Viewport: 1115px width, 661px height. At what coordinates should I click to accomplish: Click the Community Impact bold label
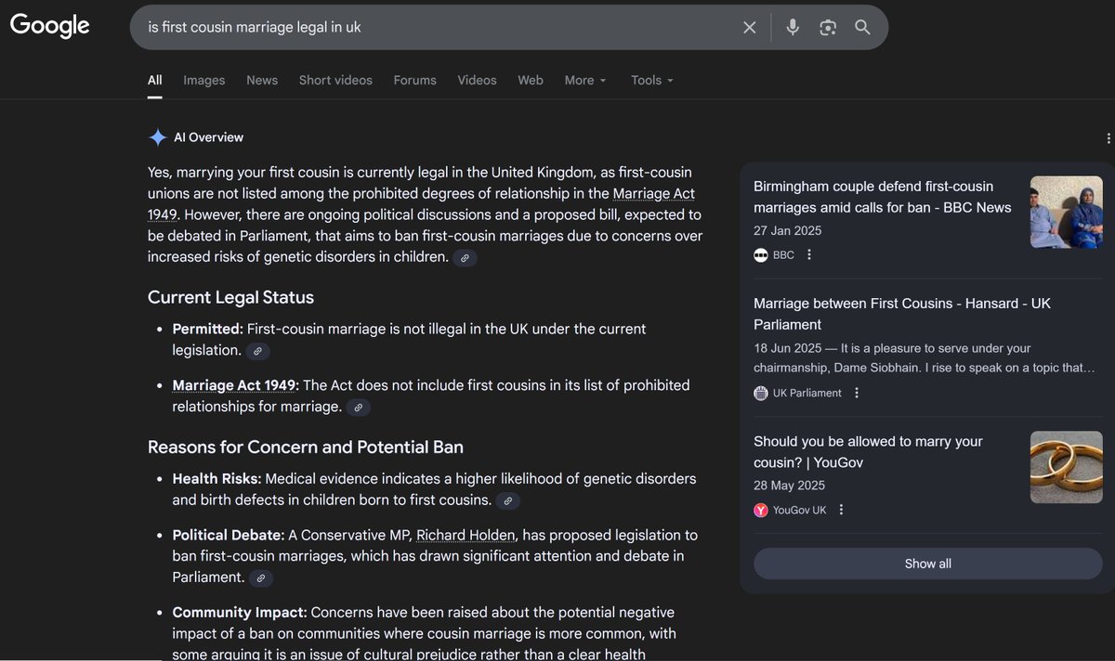click(x=240, y=613)
